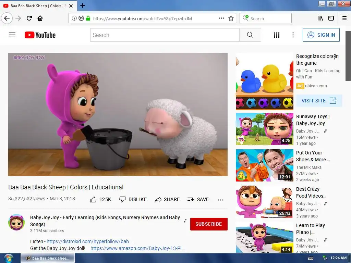Click SAVE to playlist button
351x263 pixels.
pyautogui.click(x=198, y=199)
